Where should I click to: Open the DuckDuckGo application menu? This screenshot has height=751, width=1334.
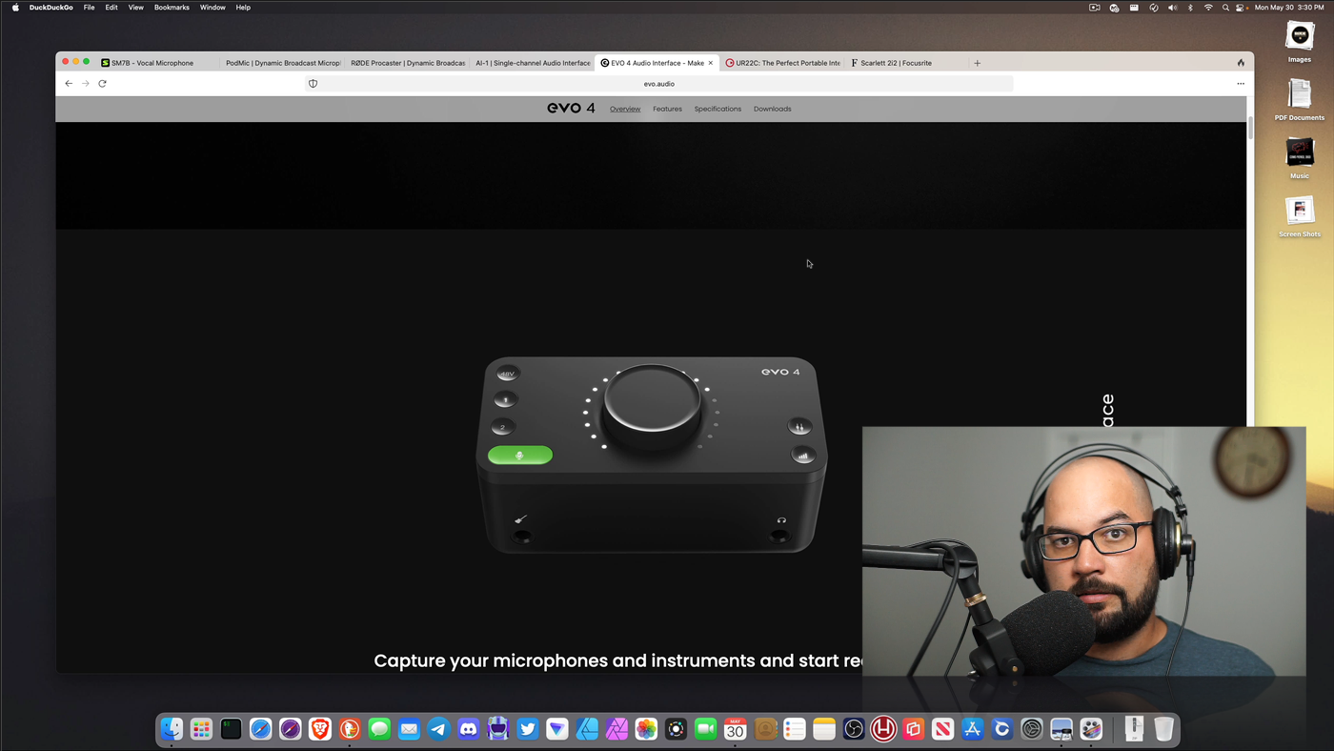click(x=51, y=8)
